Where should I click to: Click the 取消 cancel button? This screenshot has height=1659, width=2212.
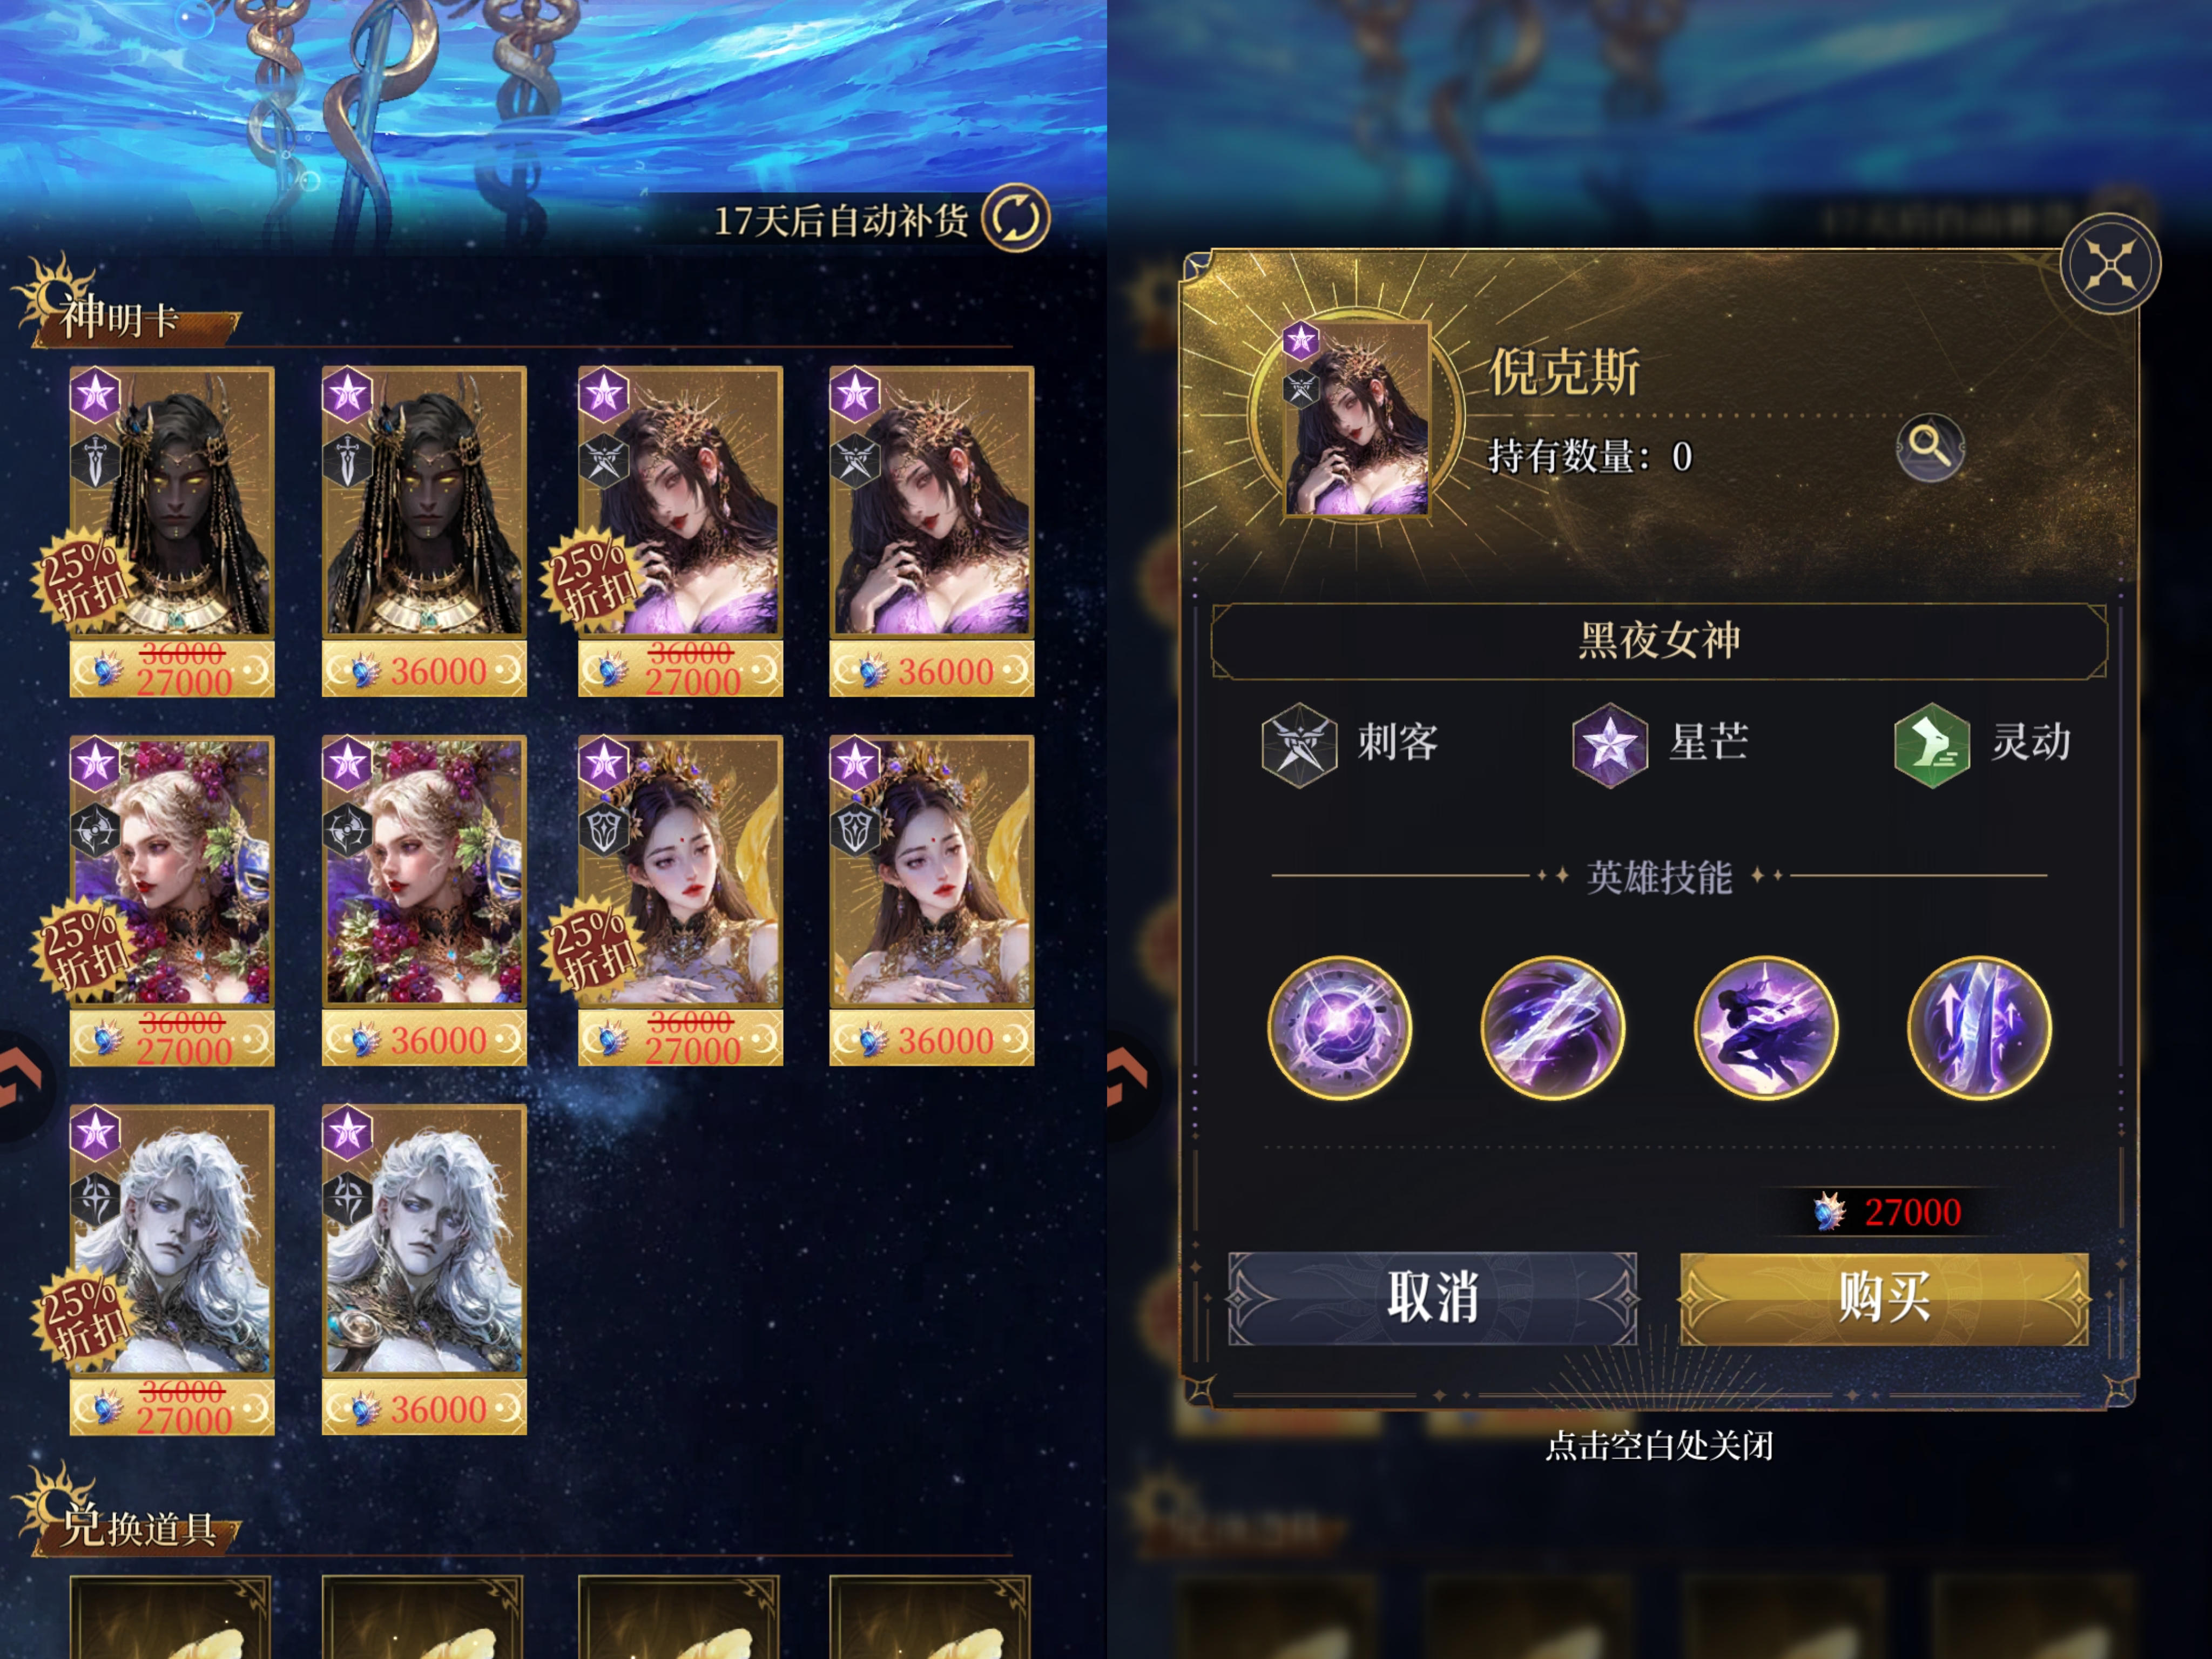coord(1432,1298)
